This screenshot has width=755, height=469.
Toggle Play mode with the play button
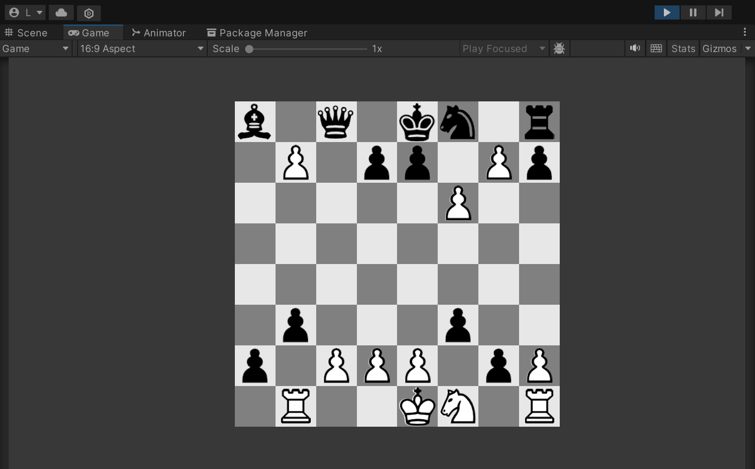point(667,12)
